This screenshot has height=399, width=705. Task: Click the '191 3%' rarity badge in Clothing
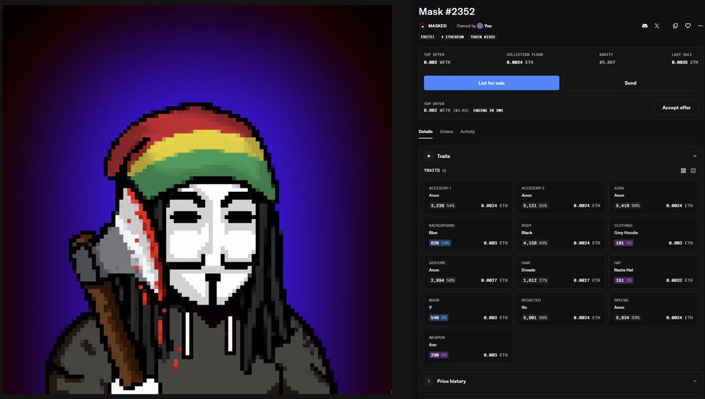[x=625, y=243]
